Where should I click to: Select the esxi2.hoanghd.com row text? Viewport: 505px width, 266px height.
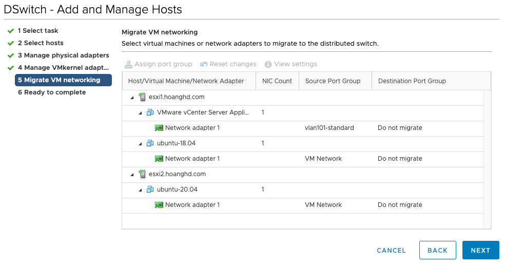[177, 174]
